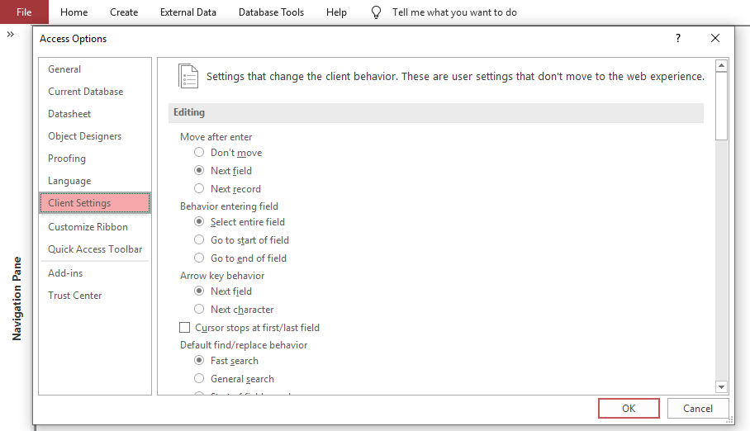This screenshot has width=750, height=431.
Task: Select Customize Ribbon in options list
Action: (x=88, y=227)
